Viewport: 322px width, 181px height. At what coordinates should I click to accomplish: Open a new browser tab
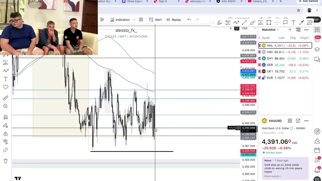pos(280,2)
